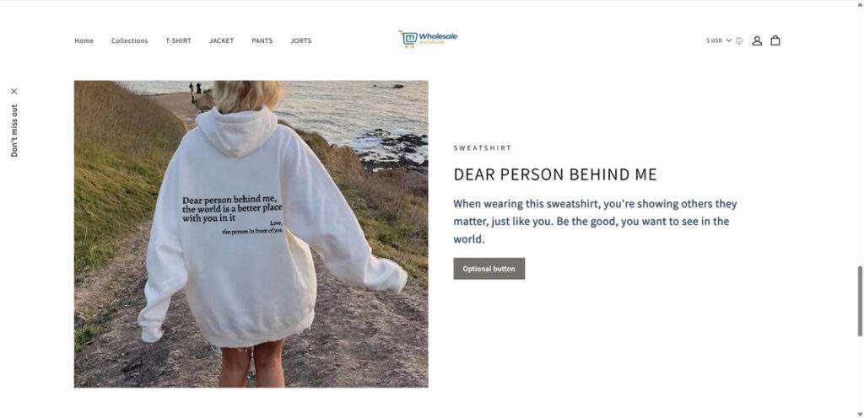Open the Don't miss out side tab
This screenshot has width=864, height=418.
[14, 131]
